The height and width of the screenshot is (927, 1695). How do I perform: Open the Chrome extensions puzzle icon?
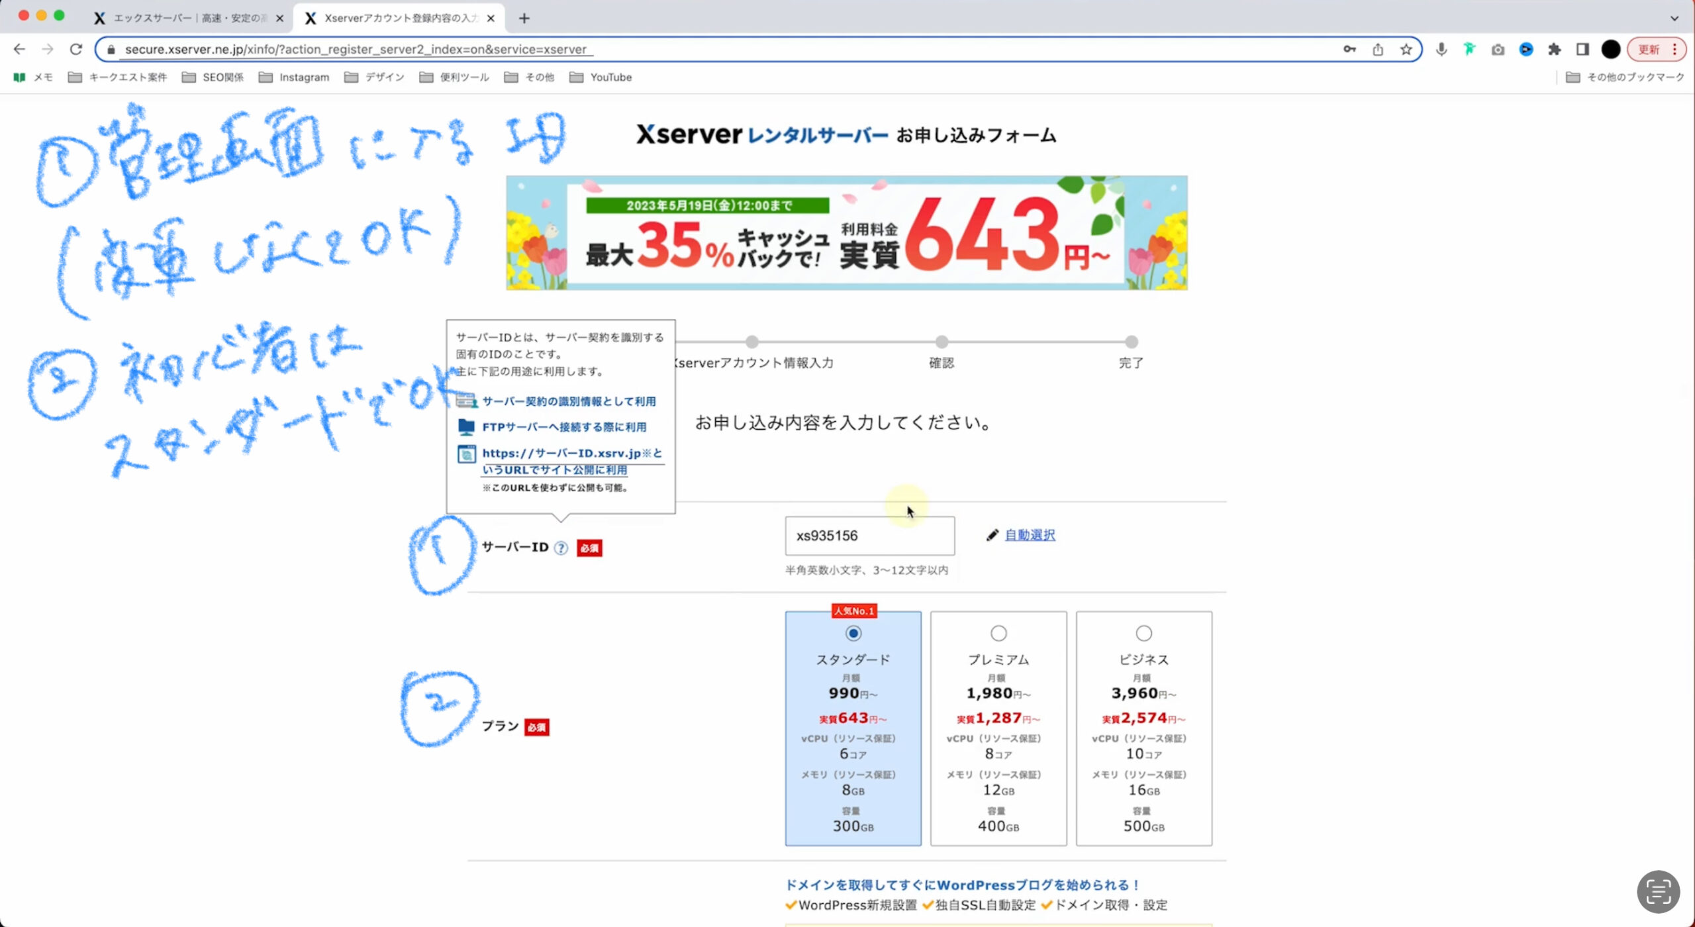click(1554, 50)
